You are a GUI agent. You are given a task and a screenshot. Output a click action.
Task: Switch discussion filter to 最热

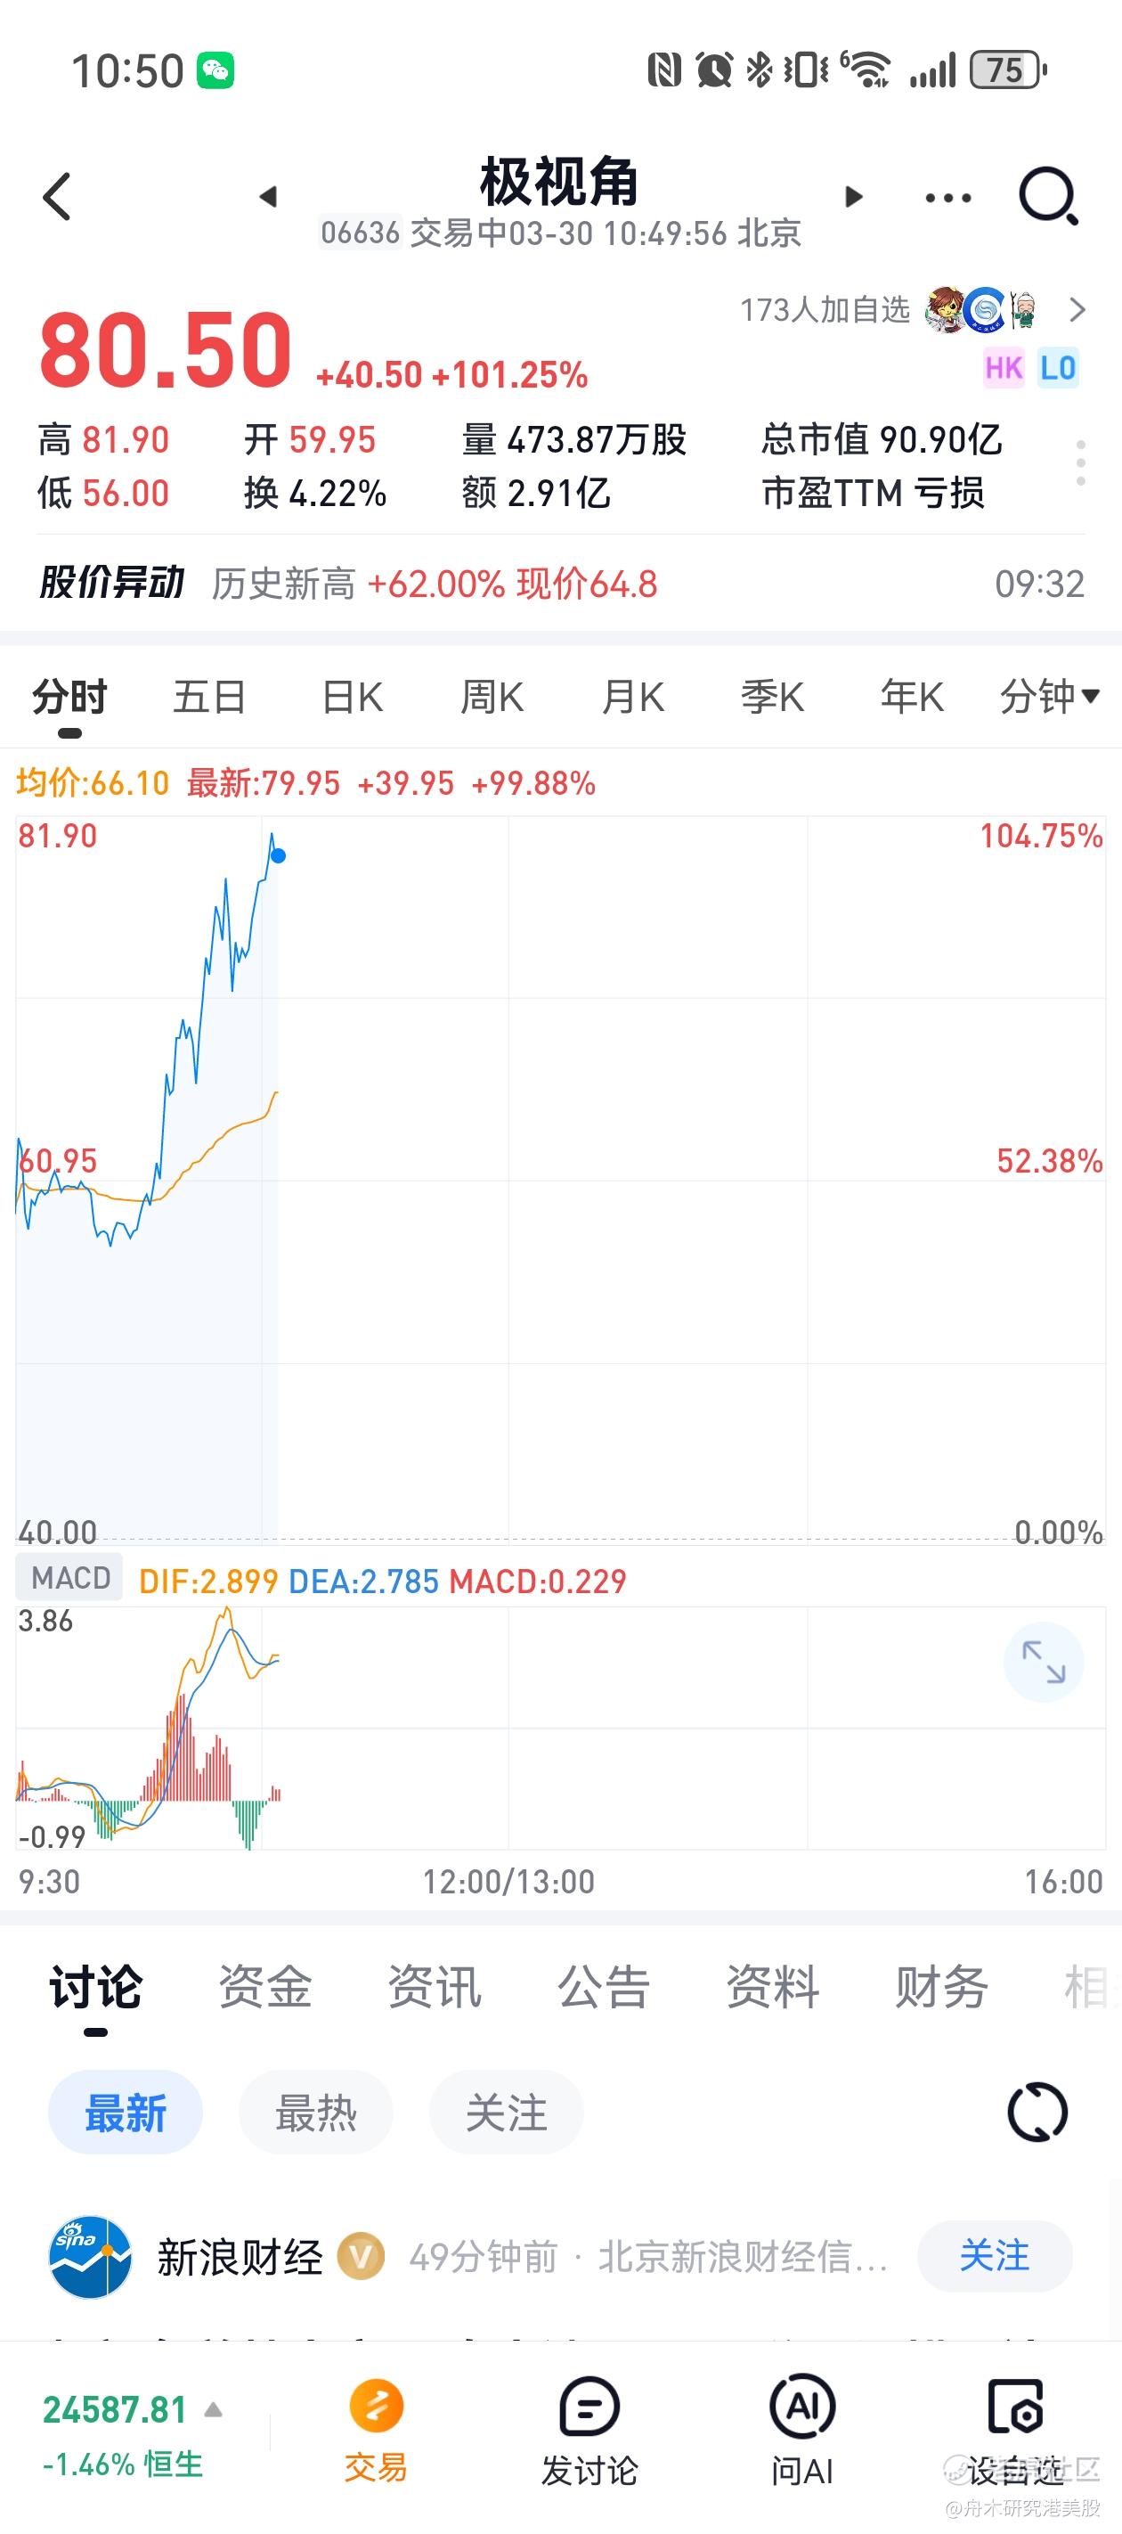tap(315, 2112)
